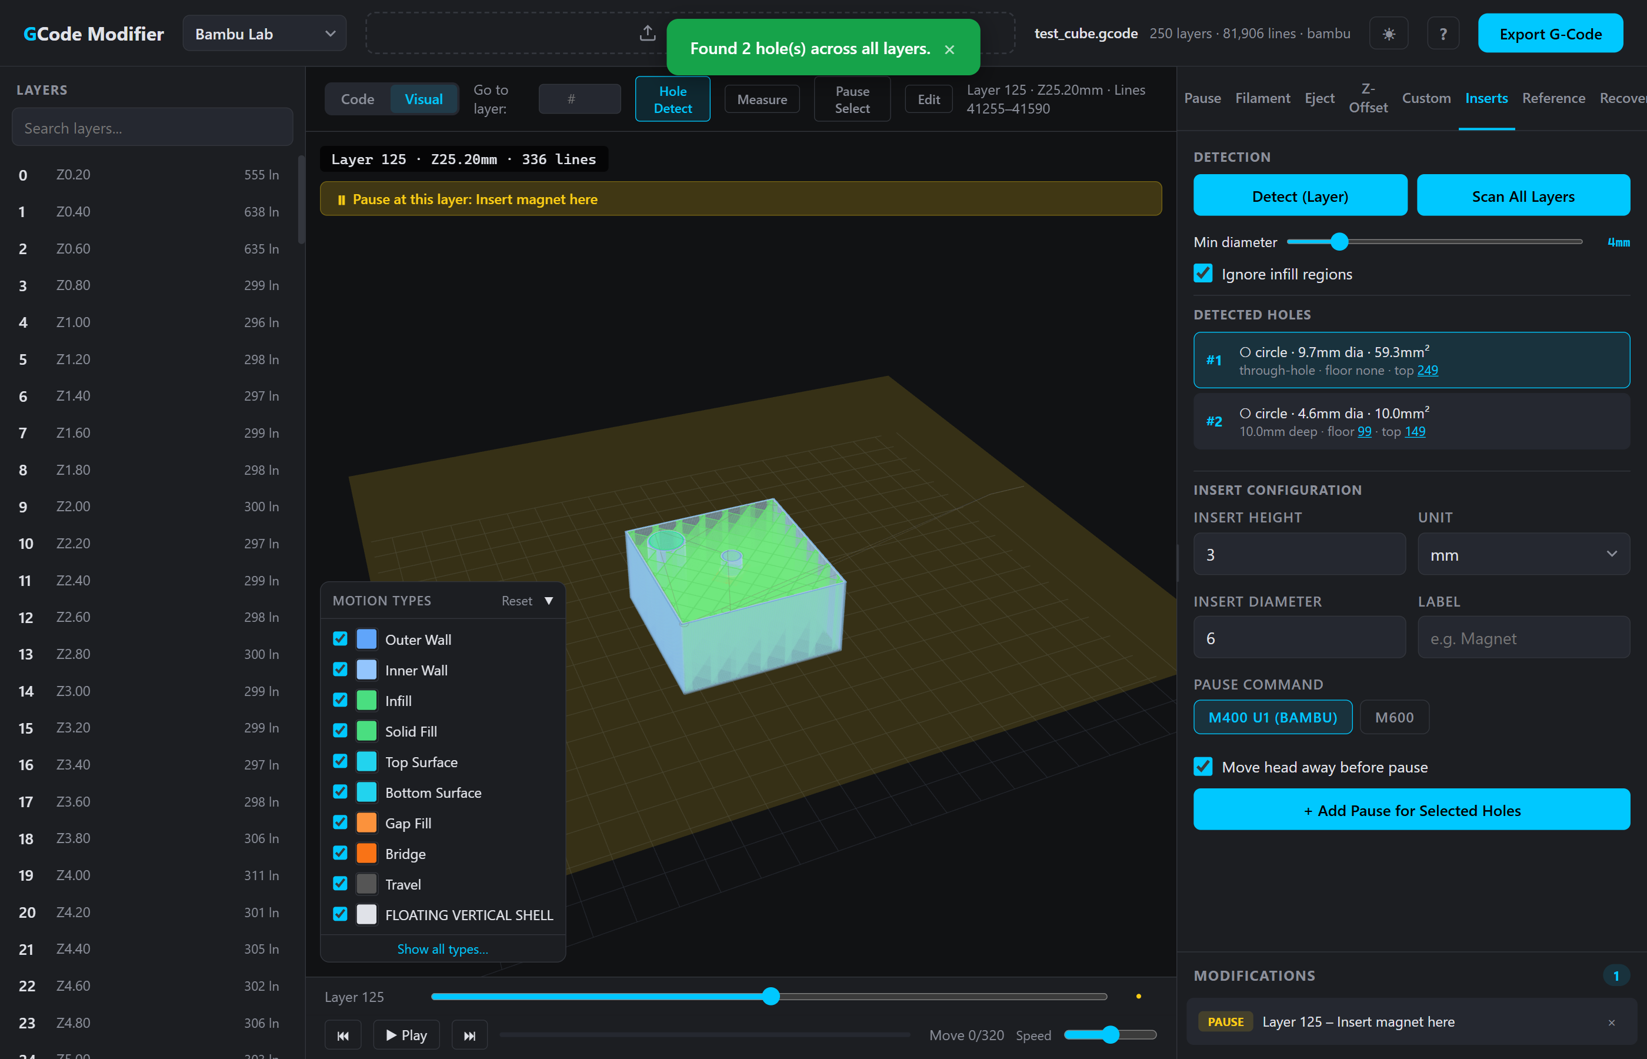This screenshot has width=1647, height=1059.
Task: Click the Top Surface color swatch
Action: pos(366,762)
